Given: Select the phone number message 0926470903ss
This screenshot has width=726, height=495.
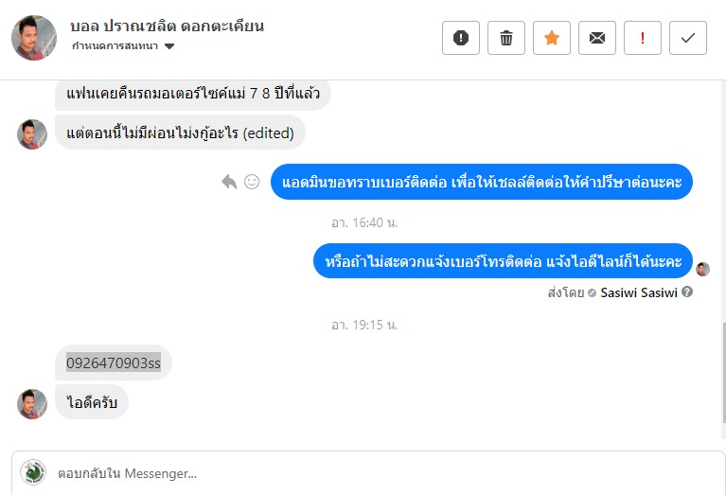Looking at the screenshot, I should pyautogui.click(x=114, y=362).
